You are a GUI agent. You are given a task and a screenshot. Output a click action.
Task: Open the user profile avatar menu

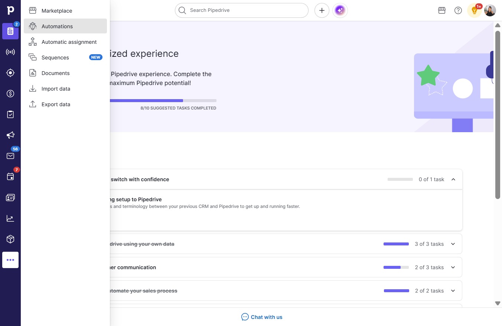[490, 10]
